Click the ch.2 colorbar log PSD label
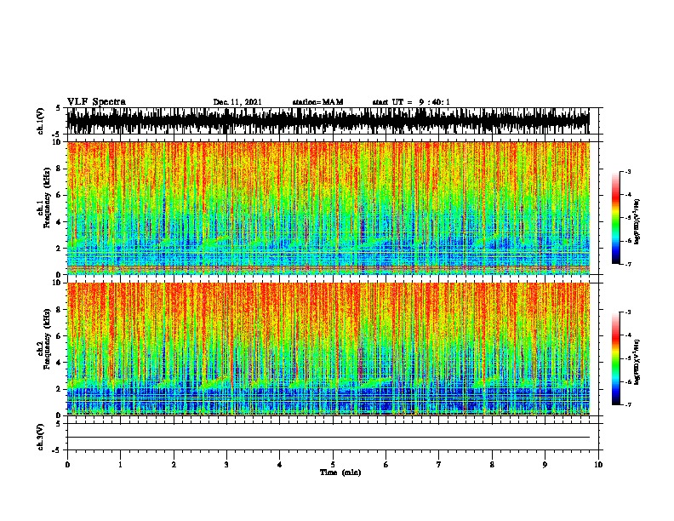Viewport: 674px width, 521px height. [x=637, y=363]
